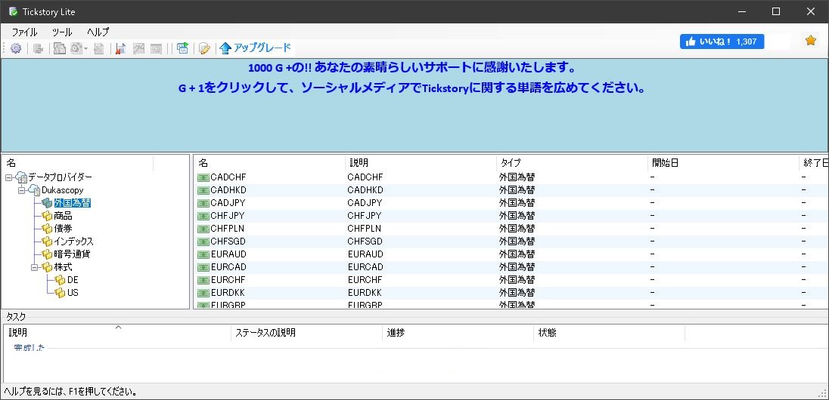The image size is (829, 400).
Task: Click the アップグレード button
Action: [256, 48]
